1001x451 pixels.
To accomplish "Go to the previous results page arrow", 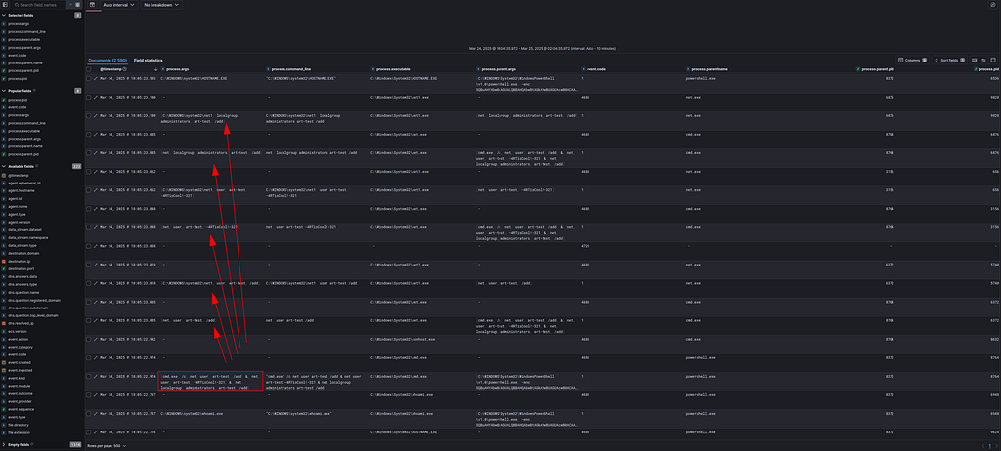I will 983,446.
